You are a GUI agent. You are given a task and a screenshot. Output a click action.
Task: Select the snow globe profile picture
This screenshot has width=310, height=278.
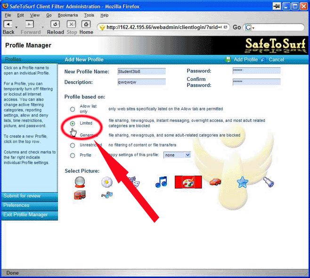[79, 182]
